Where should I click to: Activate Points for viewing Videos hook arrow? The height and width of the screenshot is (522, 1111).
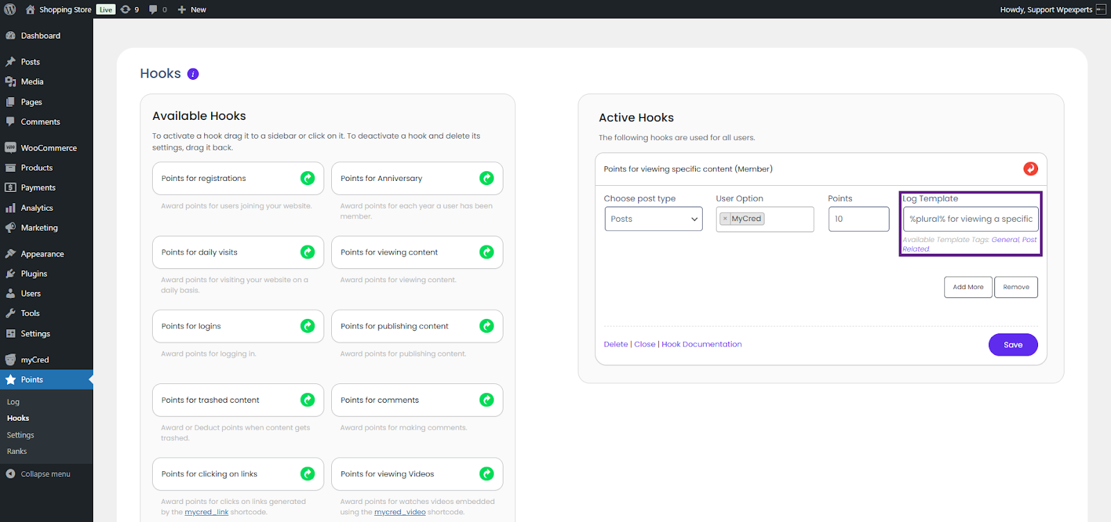tap(487, 474)
